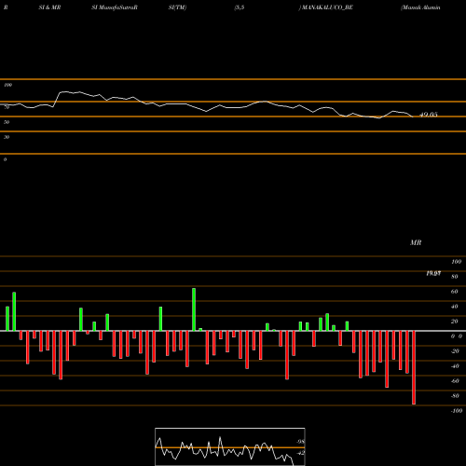Click the MR axis label -40
The height and width of the screenshot is (466, 466).
[455, 366]
